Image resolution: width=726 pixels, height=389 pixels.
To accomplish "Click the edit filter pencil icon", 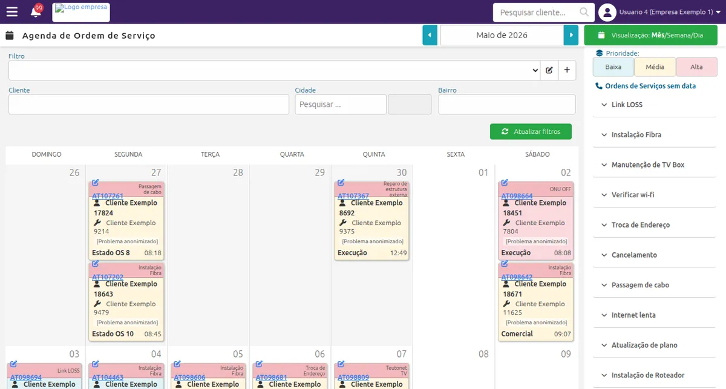I will [x=549, y=70].
